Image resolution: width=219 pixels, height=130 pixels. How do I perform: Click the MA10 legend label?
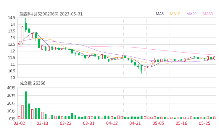tap(175, 14)
